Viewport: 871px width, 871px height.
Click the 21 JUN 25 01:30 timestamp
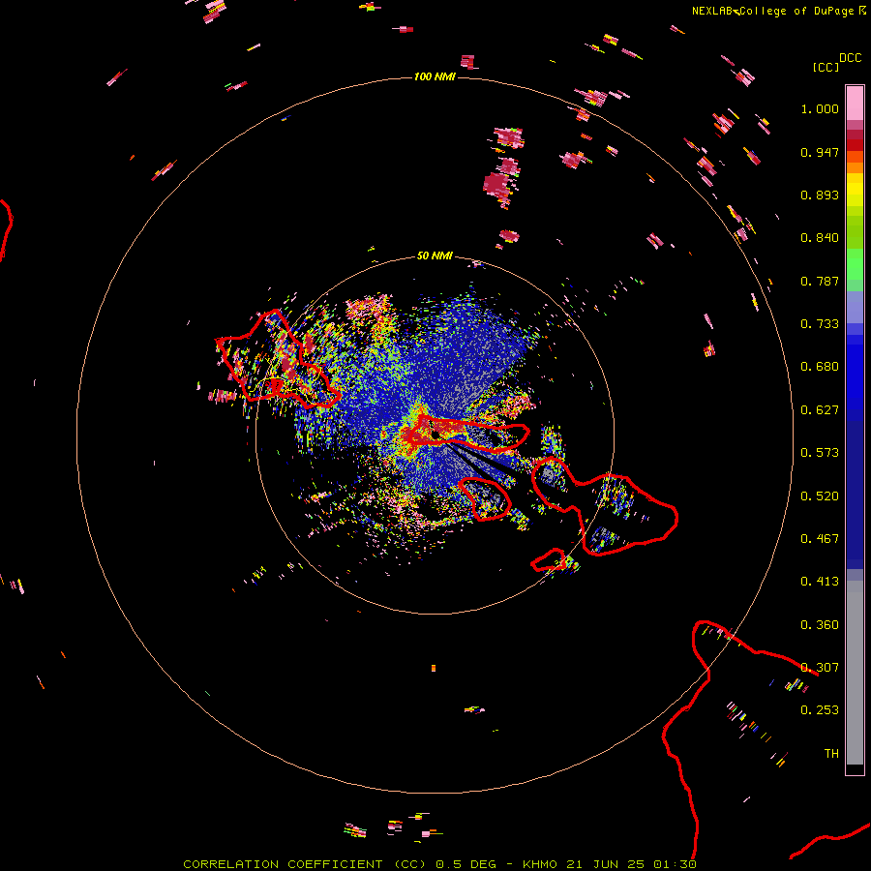631,864
